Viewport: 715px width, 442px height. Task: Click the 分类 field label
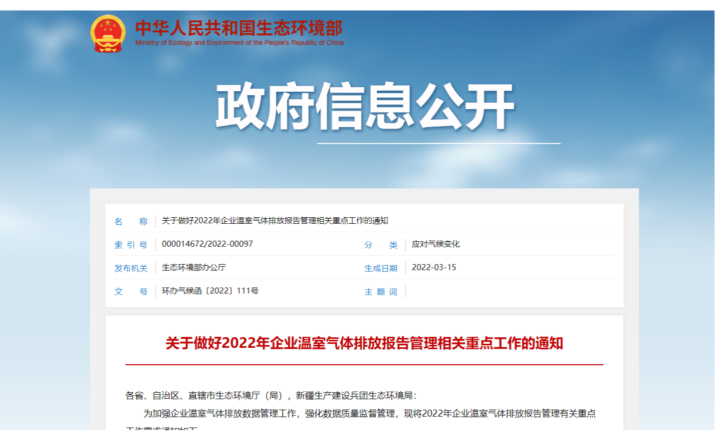click(x=381, y=245)
